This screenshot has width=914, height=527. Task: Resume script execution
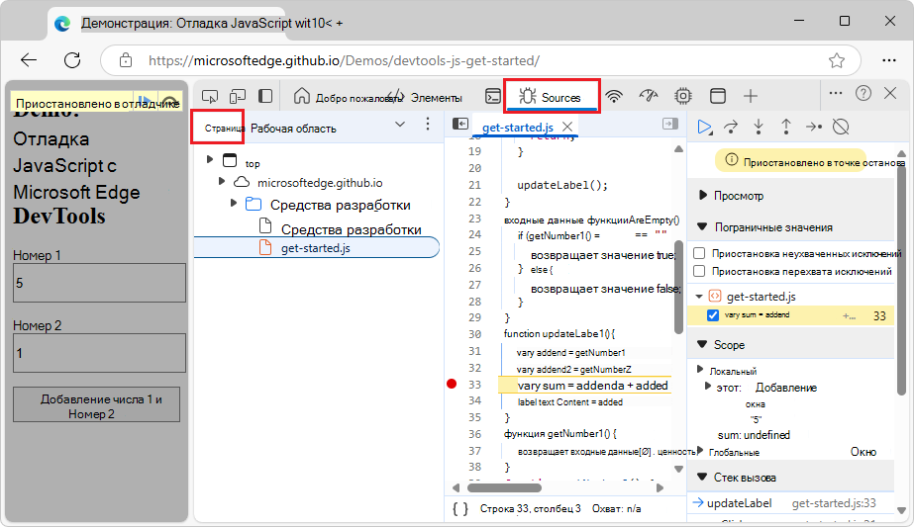(704, 127)
